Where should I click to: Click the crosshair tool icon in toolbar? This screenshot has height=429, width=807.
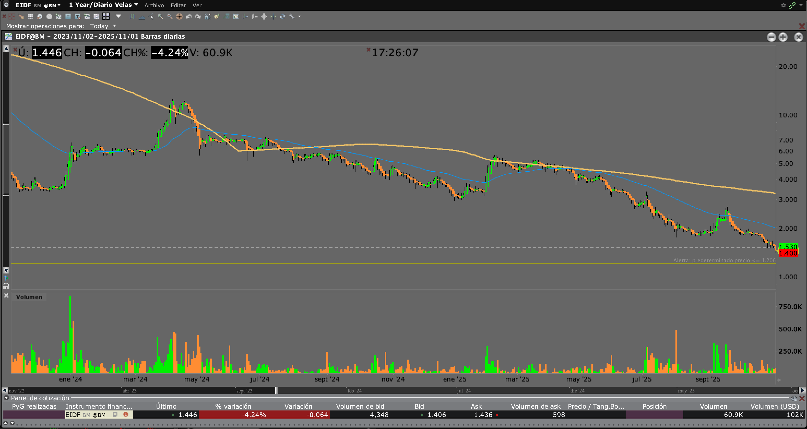pyautogui.click(x=179, y=17)
